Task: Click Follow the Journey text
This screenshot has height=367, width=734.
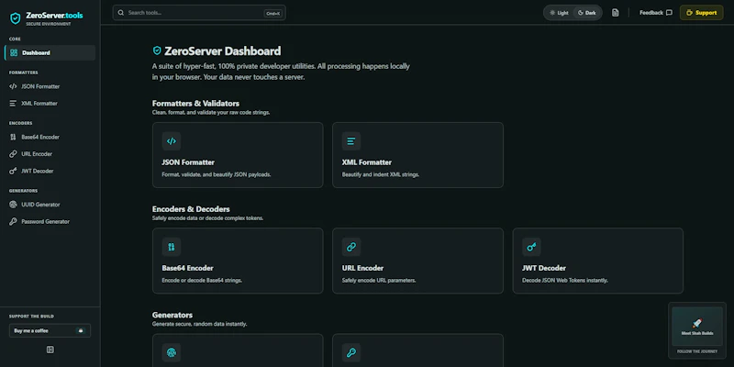Action: pos(697,351)
